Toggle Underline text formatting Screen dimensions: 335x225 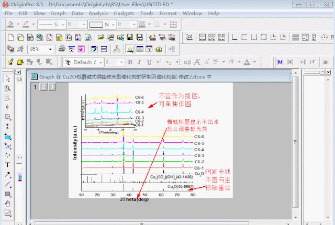[x=149, y=62]
